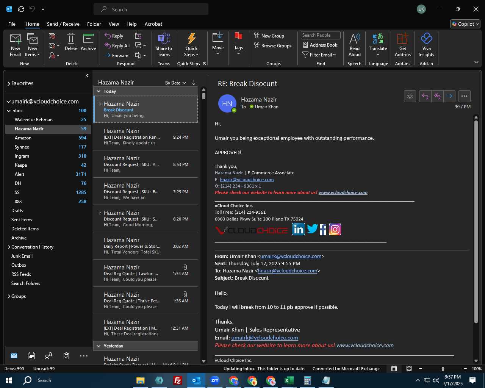The width and height of the screenshot is (485, 388).
Task: Click the message list scrollbar down arrow
Action: (x=203, y=361)
